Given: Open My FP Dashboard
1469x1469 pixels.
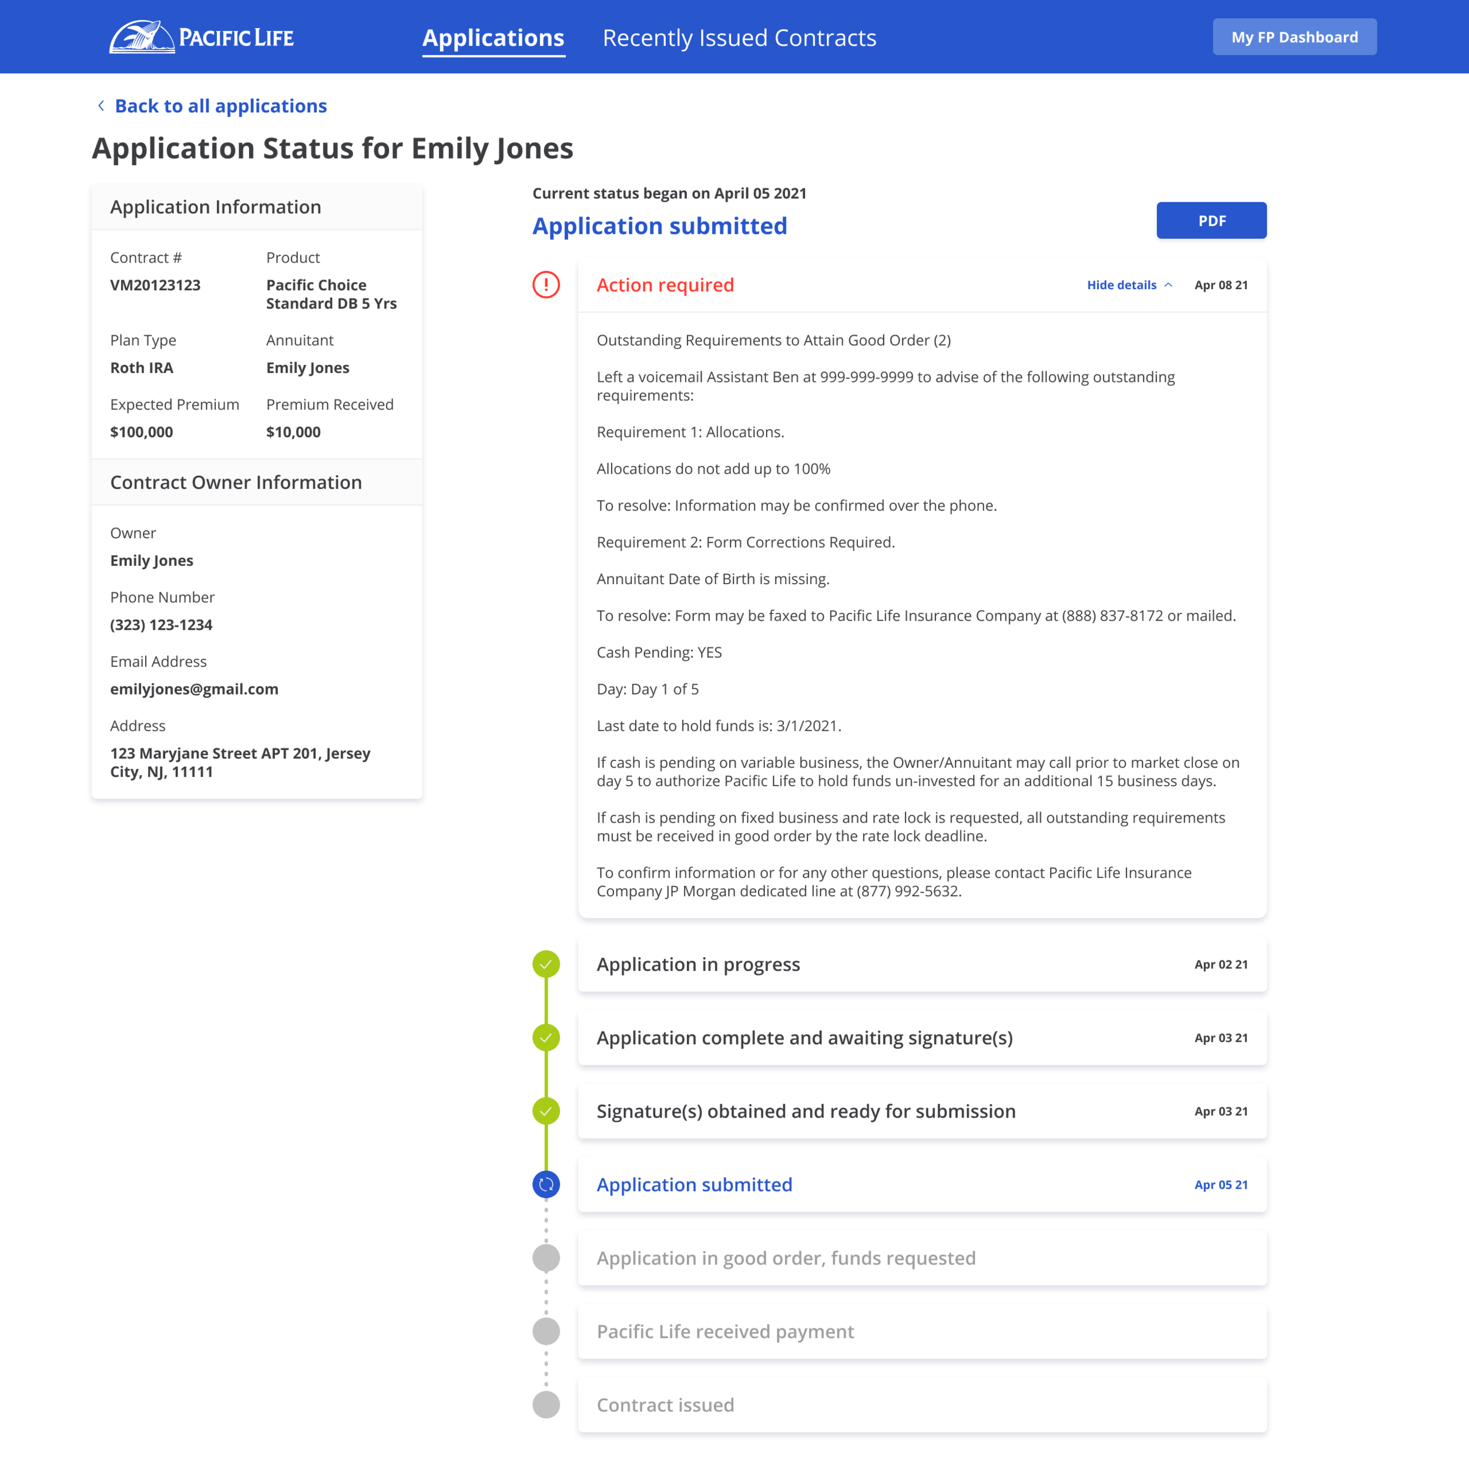Looking at the screenshot, I should [x=1294, y=37].
